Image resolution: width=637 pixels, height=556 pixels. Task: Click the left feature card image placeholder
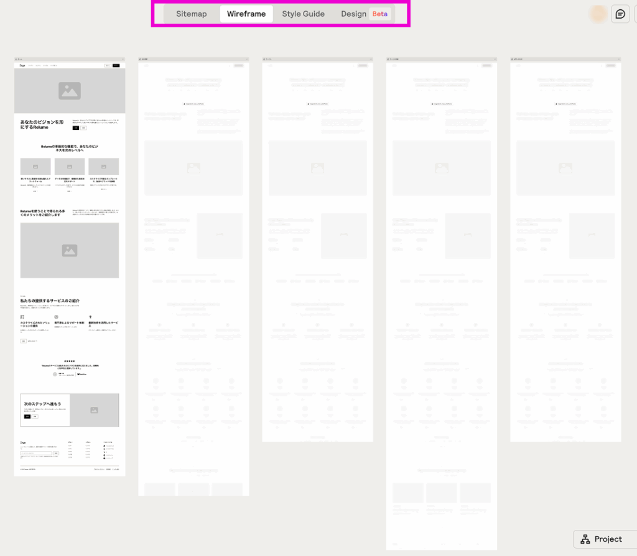pos(35,166)
